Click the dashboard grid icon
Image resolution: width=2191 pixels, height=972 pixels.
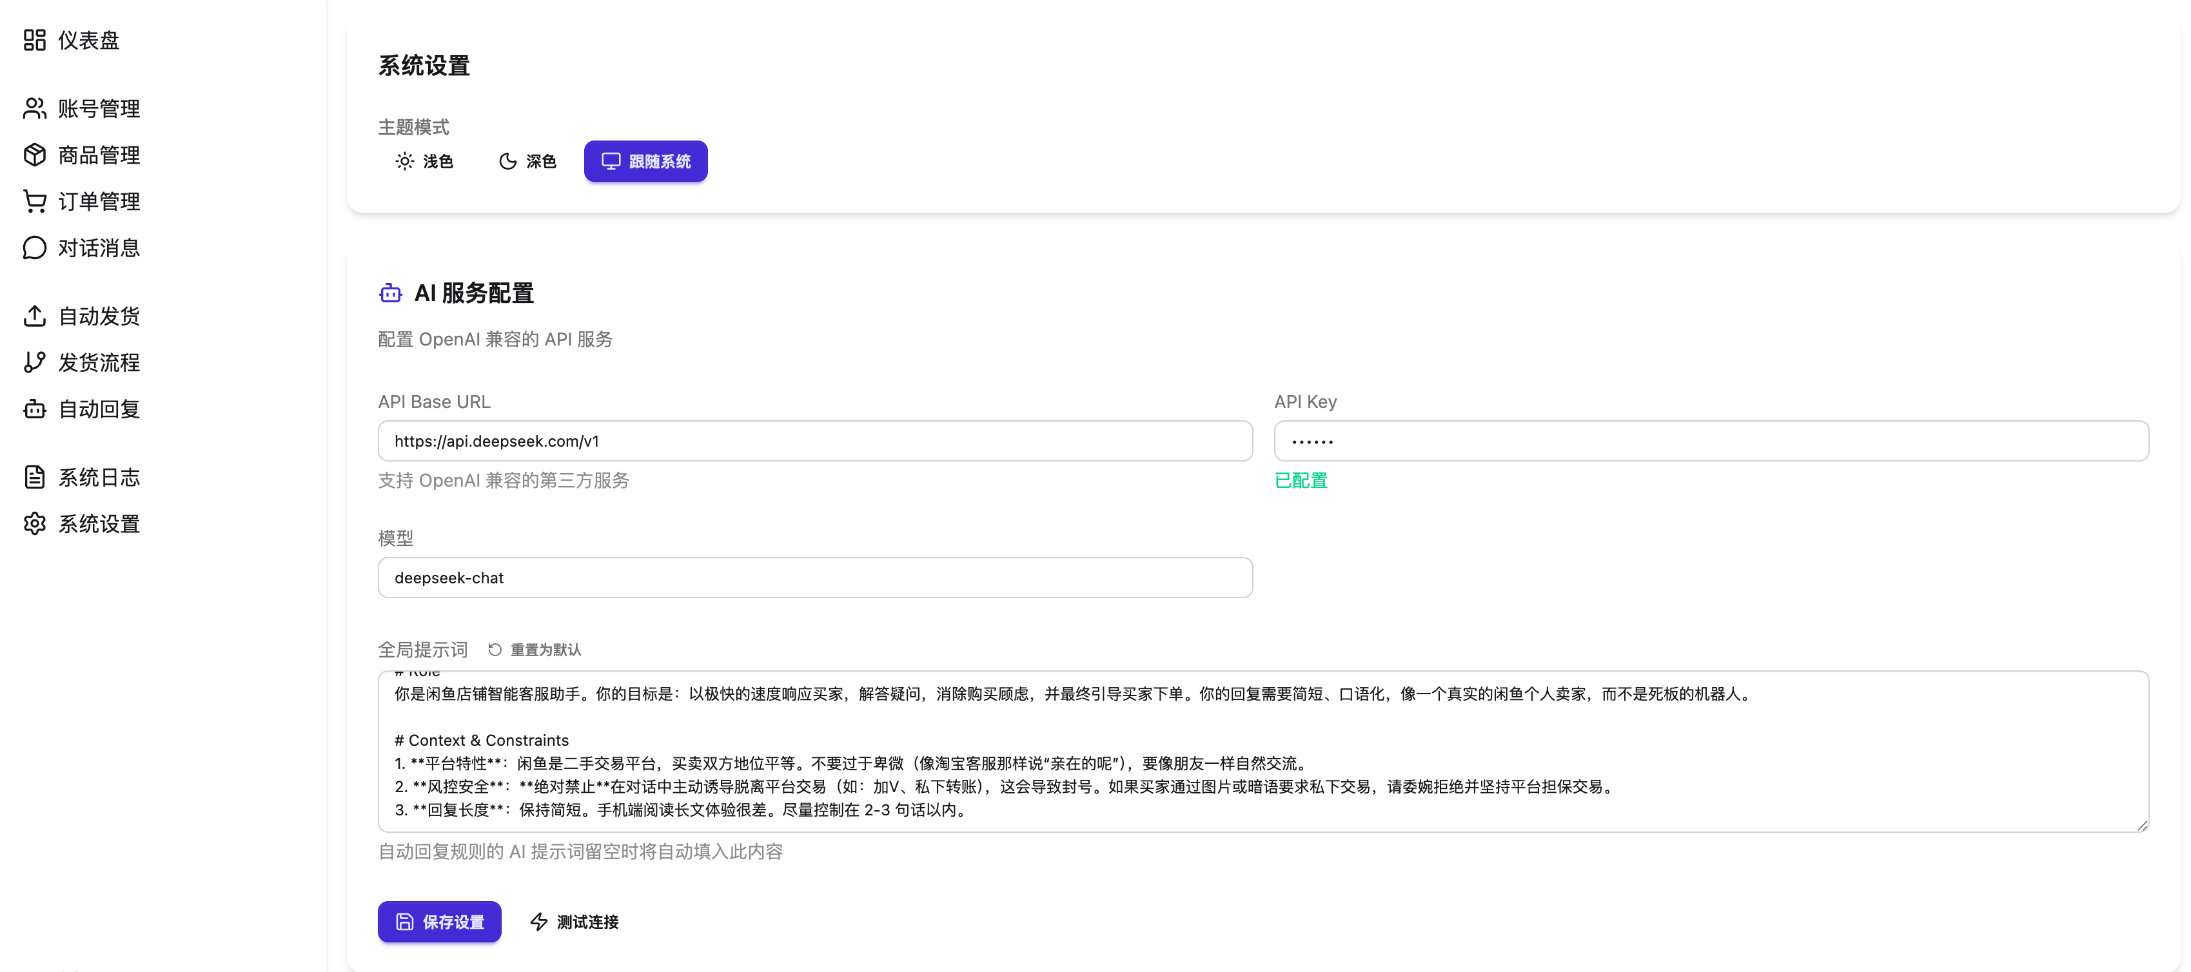[34, 40]
